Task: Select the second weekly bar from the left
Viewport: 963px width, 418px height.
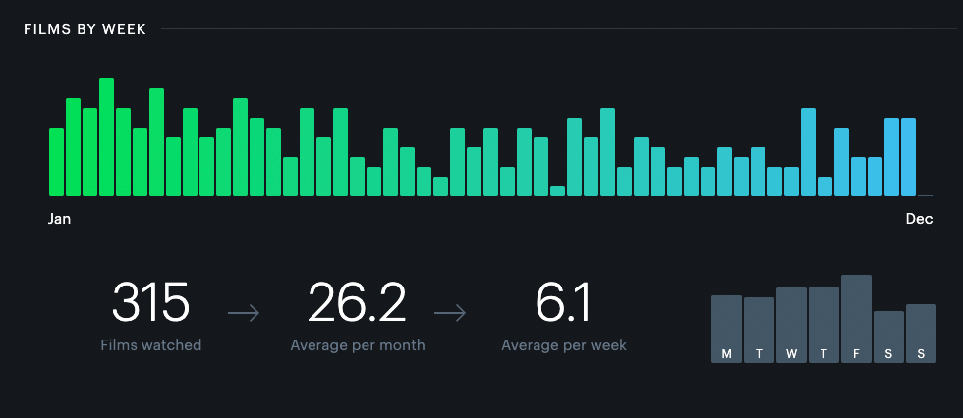Action: 73,147
